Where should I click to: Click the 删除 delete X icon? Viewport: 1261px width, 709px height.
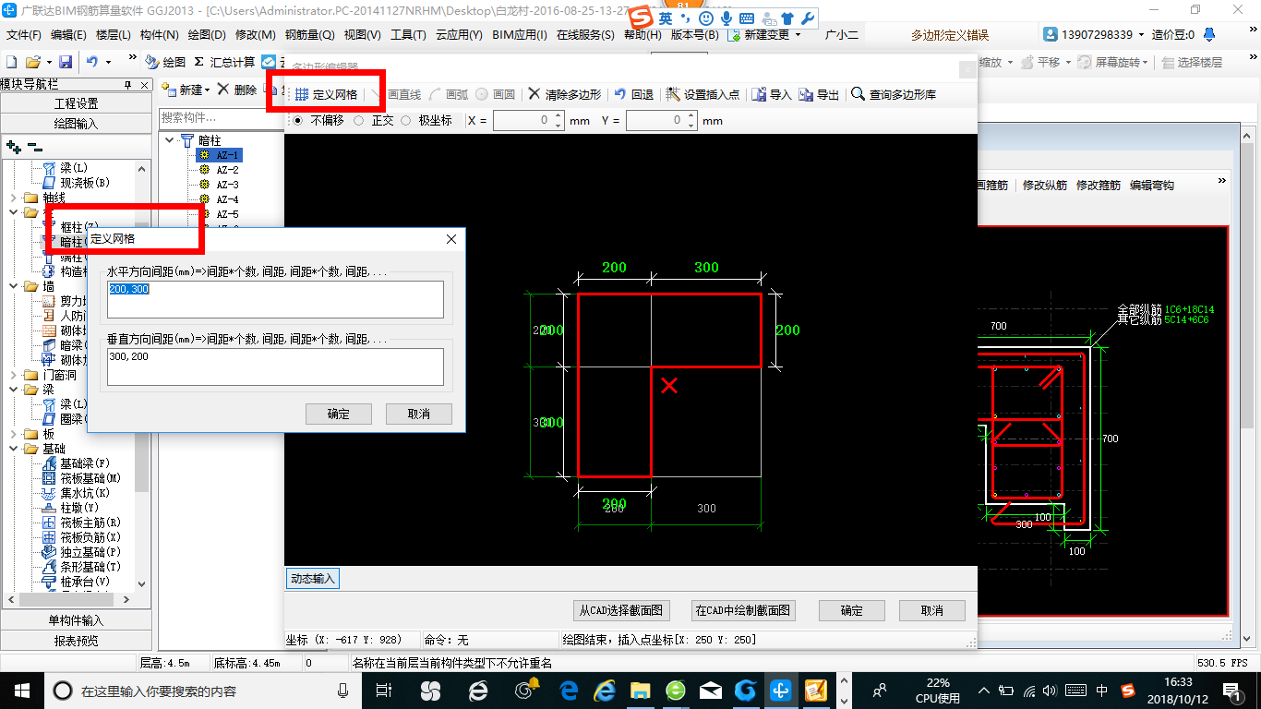223,90
